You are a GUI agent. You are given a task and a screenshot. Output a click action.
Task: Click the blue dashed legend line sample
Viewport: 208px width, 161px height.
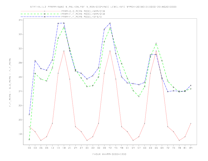(x=41, y=17)
